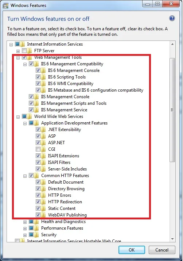The width and height of the screenshot is (183, 261).
Task: Collapse the Common HTTP Features node
Action: click(25, 176)
